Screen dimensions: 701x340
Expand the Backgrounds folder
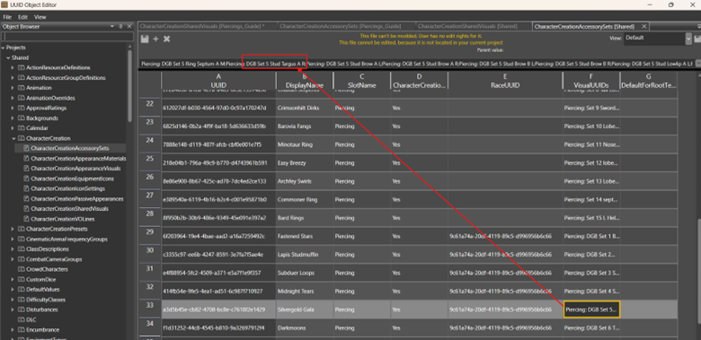13,118
